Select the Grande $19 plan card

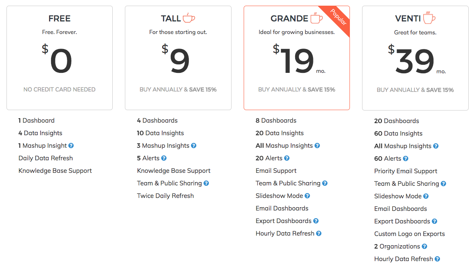coord(297,58)
